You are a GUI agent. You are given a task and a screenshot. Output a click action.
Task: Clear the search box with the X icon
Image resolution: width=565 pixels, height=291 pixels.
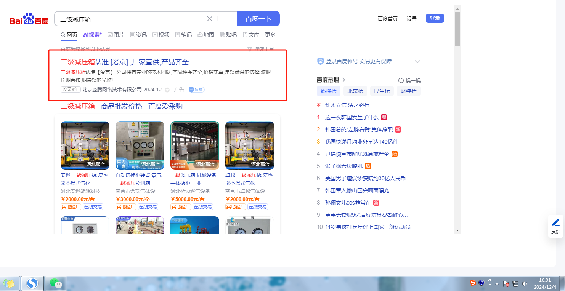coord(210,19)
